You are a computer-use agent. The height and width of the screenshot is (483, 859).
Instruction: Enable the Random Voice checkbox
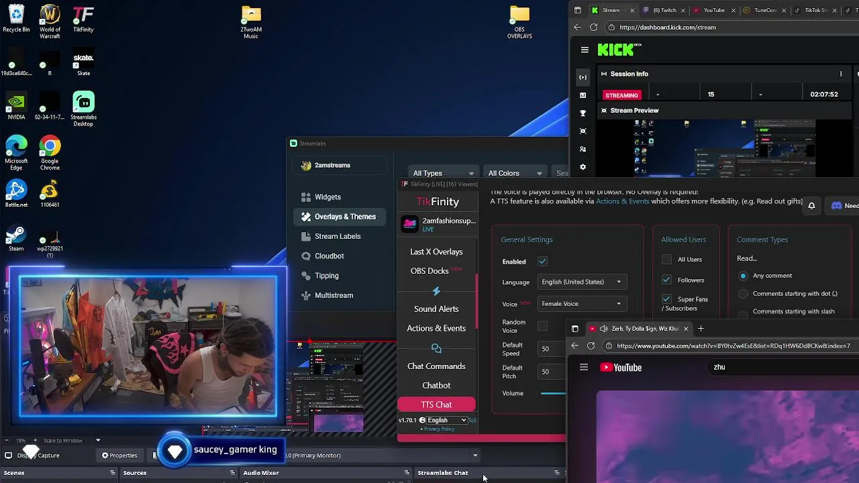point(542,326)
